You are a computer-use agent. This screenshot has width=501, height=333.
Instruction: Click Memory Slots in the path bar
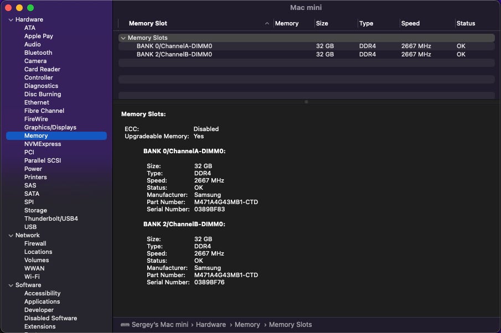(x=291, y=325)
